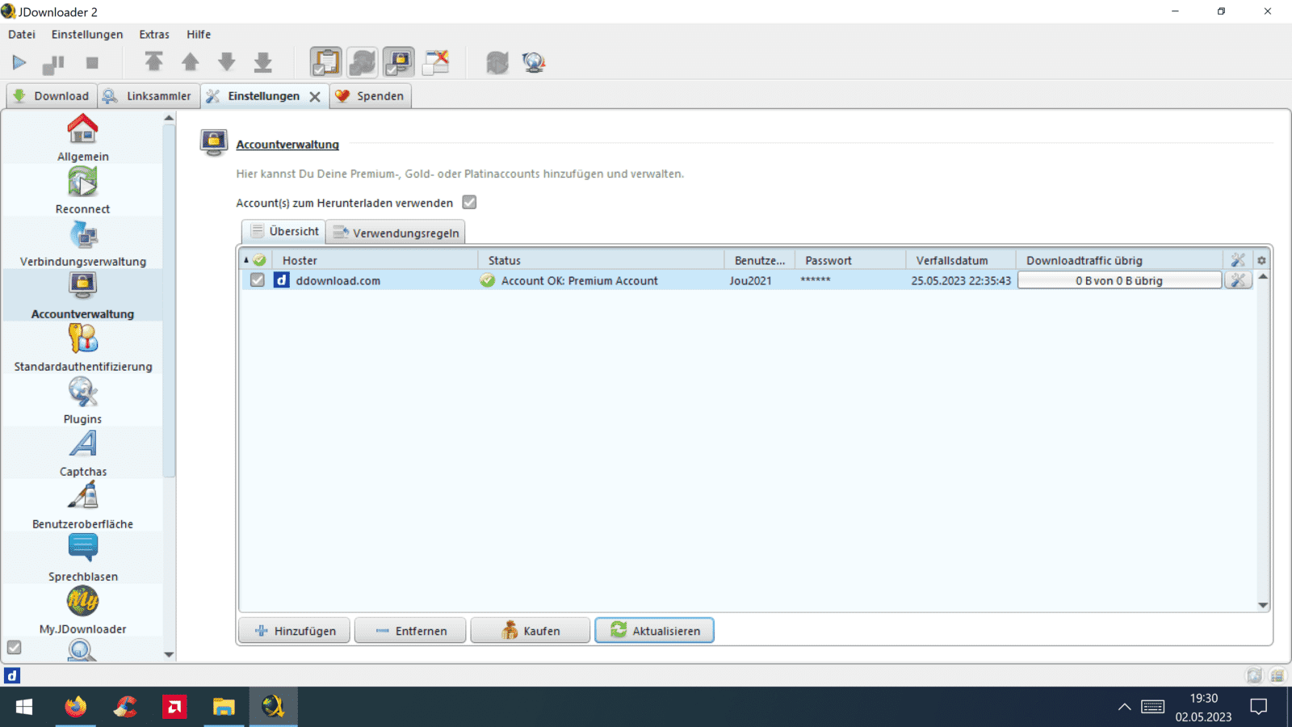Screen dimensions: 1292x727
Task: Open the Datei menu
Action: coord(22,34)
